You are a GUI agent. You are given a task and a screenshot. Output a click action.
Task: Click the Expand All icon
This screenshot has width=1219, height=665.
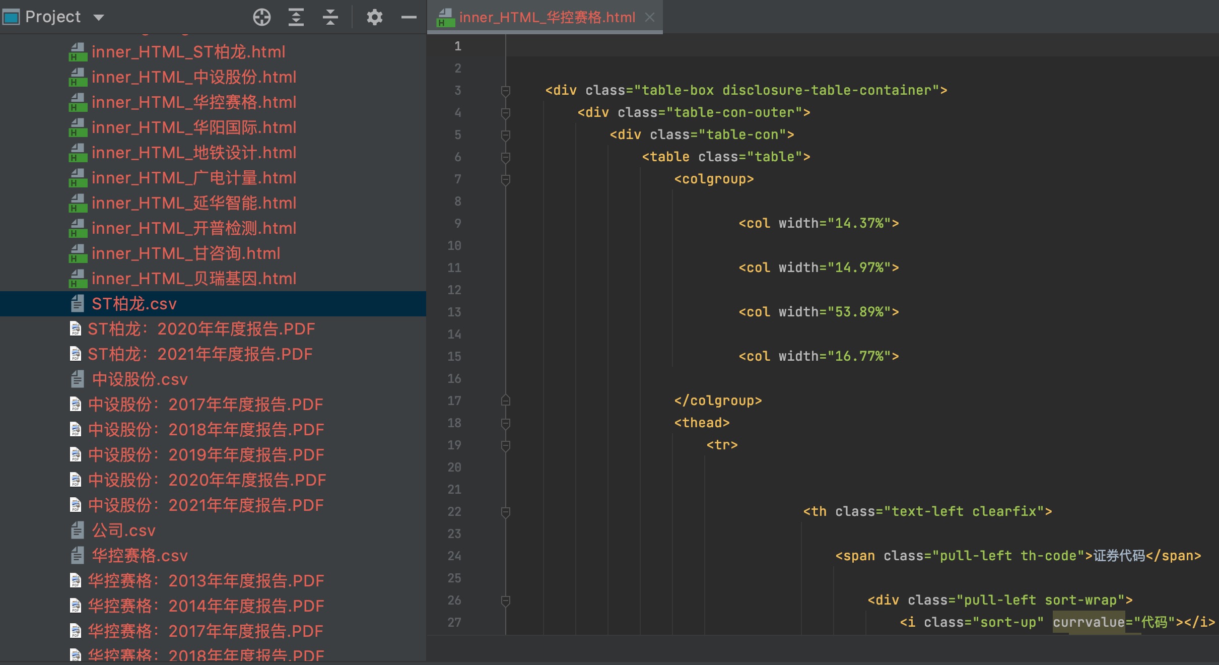pyautogui.click(x=296, y=17)
